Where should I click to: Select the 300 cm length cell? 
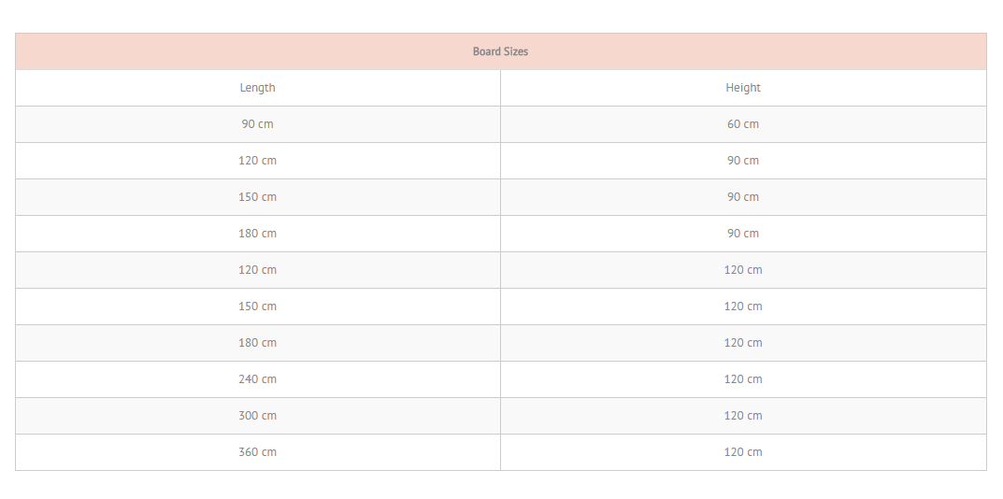(258, 416)
